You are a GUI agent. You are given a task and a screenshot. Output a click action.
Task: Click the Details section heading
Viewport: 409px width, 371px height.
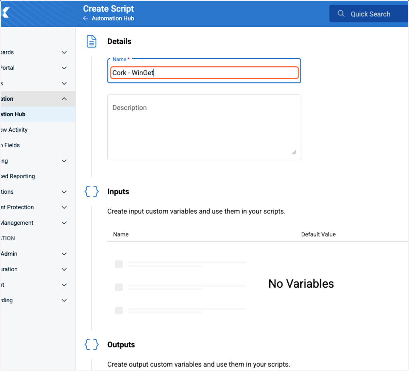click(119, 42)
